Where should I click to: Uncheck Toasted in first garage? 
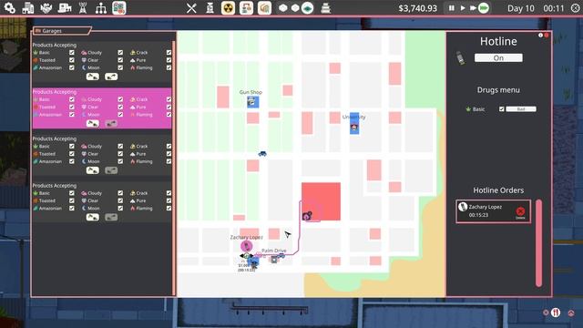tap(71, 60)
